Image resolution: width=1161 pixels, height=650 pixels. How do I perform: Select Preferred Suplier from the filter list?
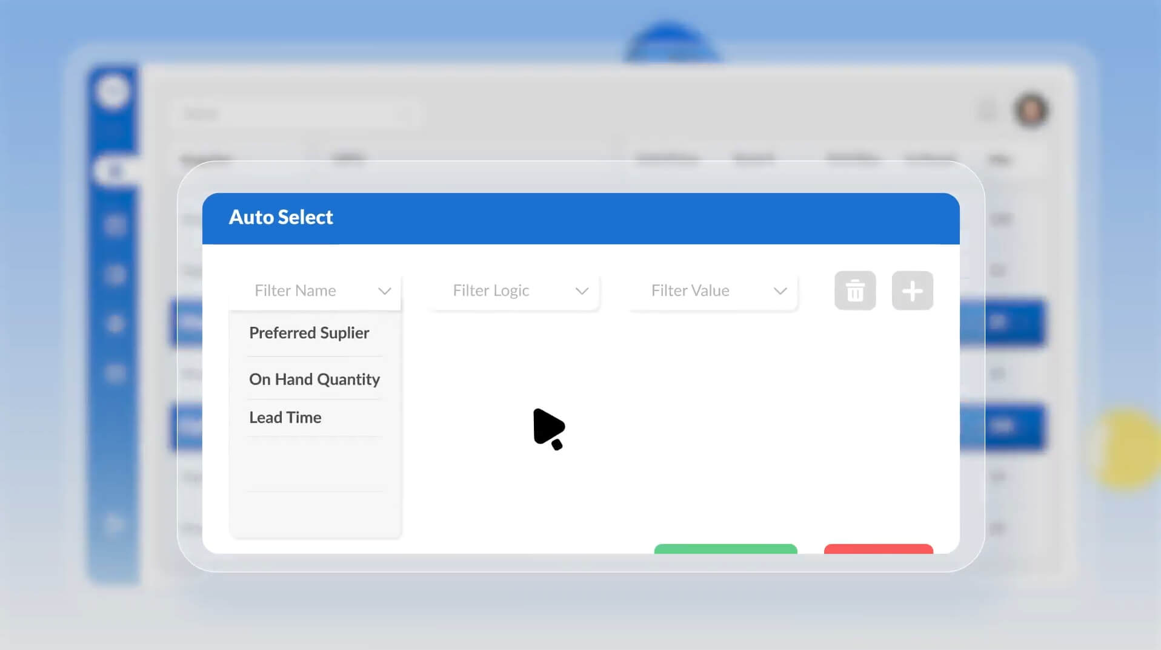(x=309, y=333)
